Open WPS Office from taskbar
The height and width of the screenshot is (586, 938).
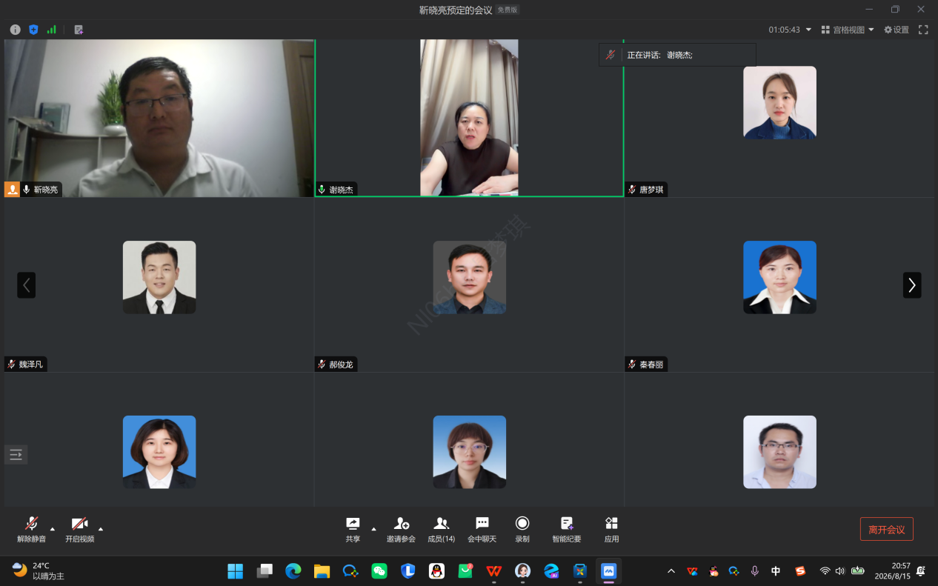click(494, 570)
